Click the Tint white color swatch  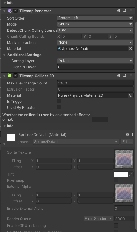pos(121,174)
